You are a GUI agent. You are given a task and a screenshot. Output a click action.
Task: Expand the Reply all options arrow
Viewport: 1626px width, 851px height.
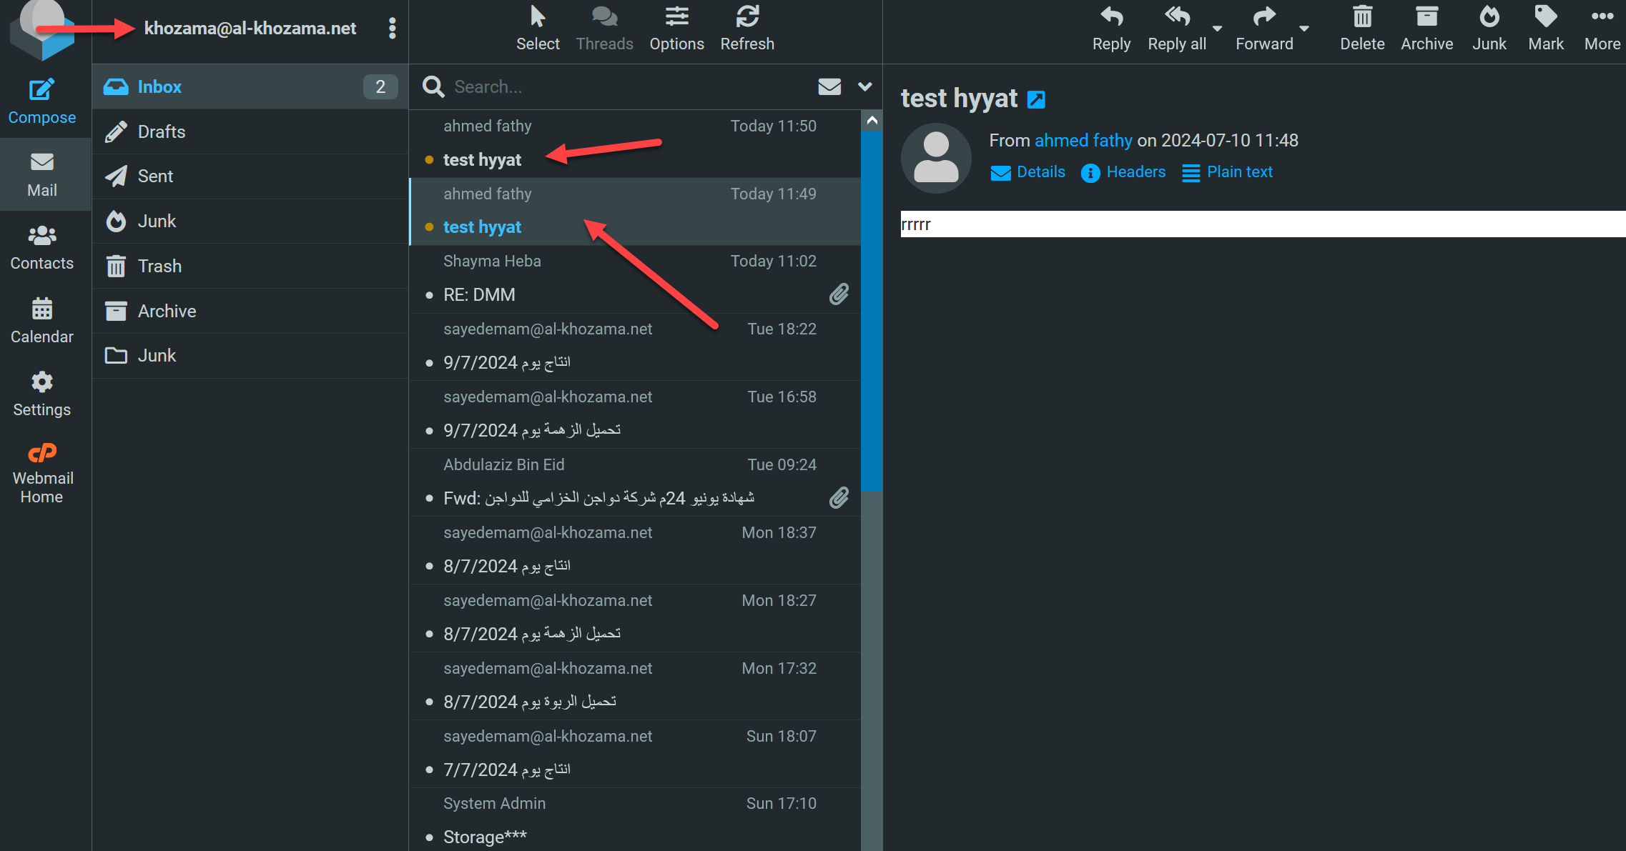(1217, 29)
